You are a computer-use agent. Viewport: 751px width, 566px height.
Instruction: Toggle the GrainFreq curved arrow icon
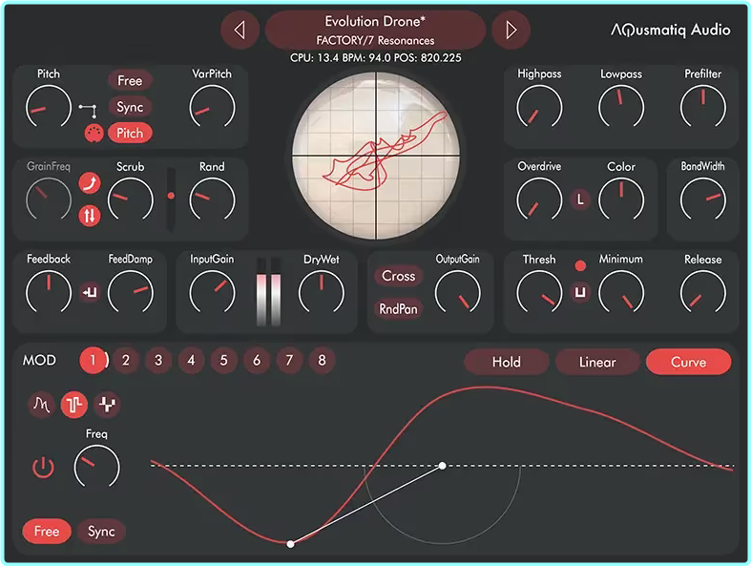point(90,182)
